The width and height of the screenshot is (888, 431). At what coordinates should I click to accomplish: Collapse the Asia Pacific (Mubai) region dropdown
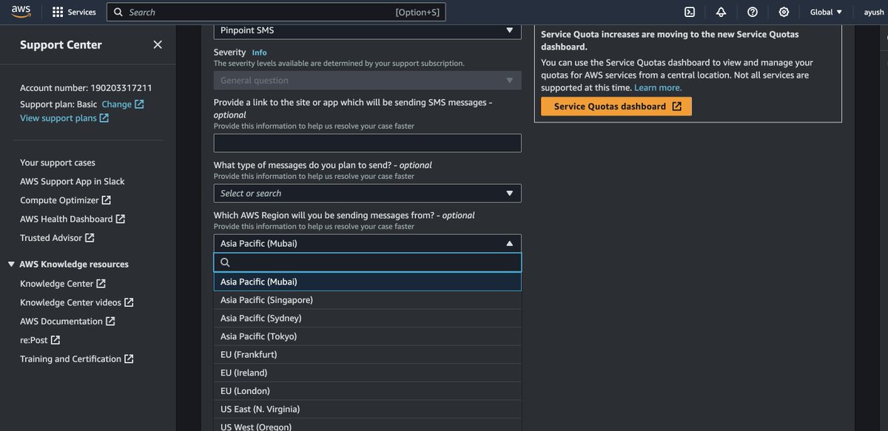click(x=367, y=243)
